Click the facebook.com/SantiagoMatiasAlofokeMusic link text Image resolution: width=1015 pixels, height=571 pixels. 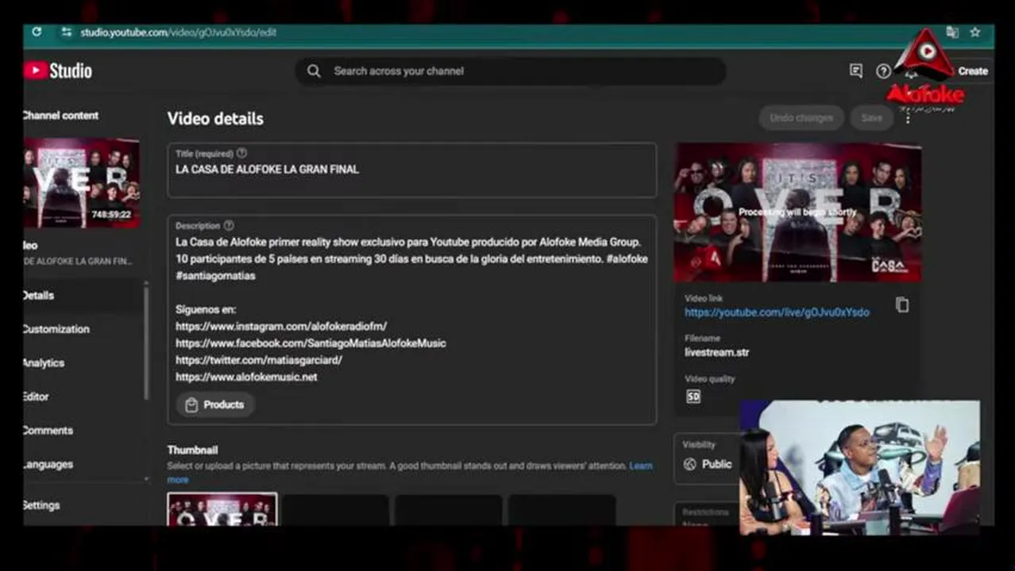[311, 343]
